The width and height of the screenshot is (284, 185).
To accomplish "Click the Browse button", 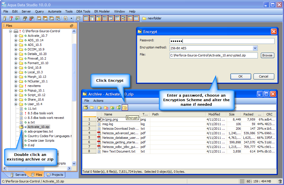I will click(x=267, y=55).
